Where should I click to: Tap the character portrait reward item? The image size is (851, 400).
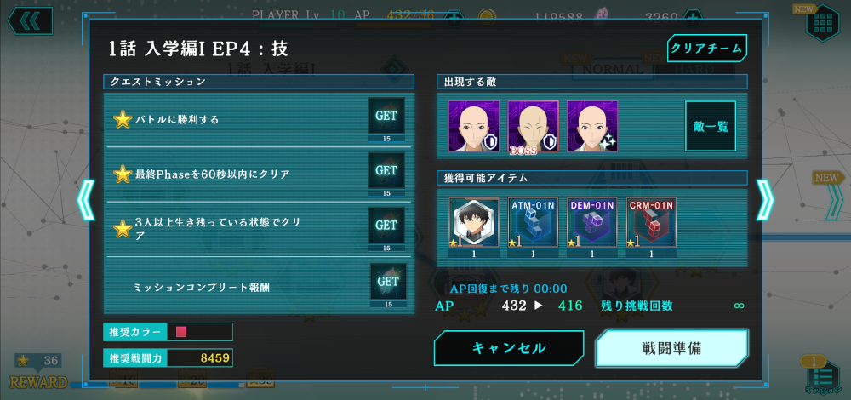tap(474, 223)
